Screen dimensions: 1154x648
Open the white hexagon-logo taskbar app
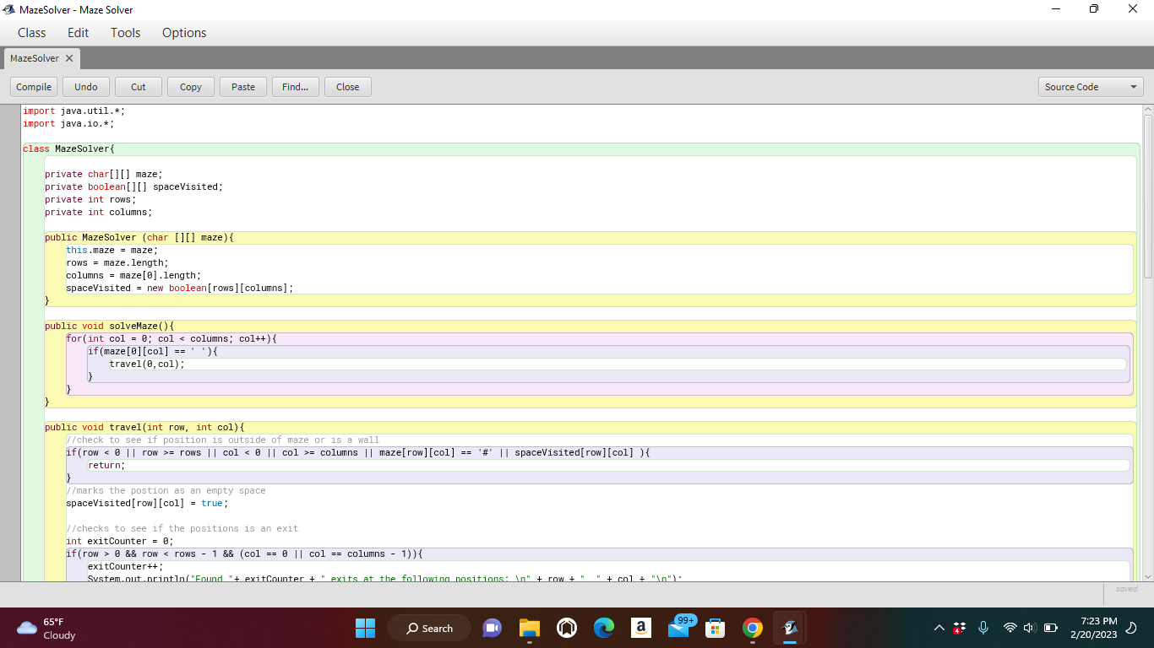point(567,628)
